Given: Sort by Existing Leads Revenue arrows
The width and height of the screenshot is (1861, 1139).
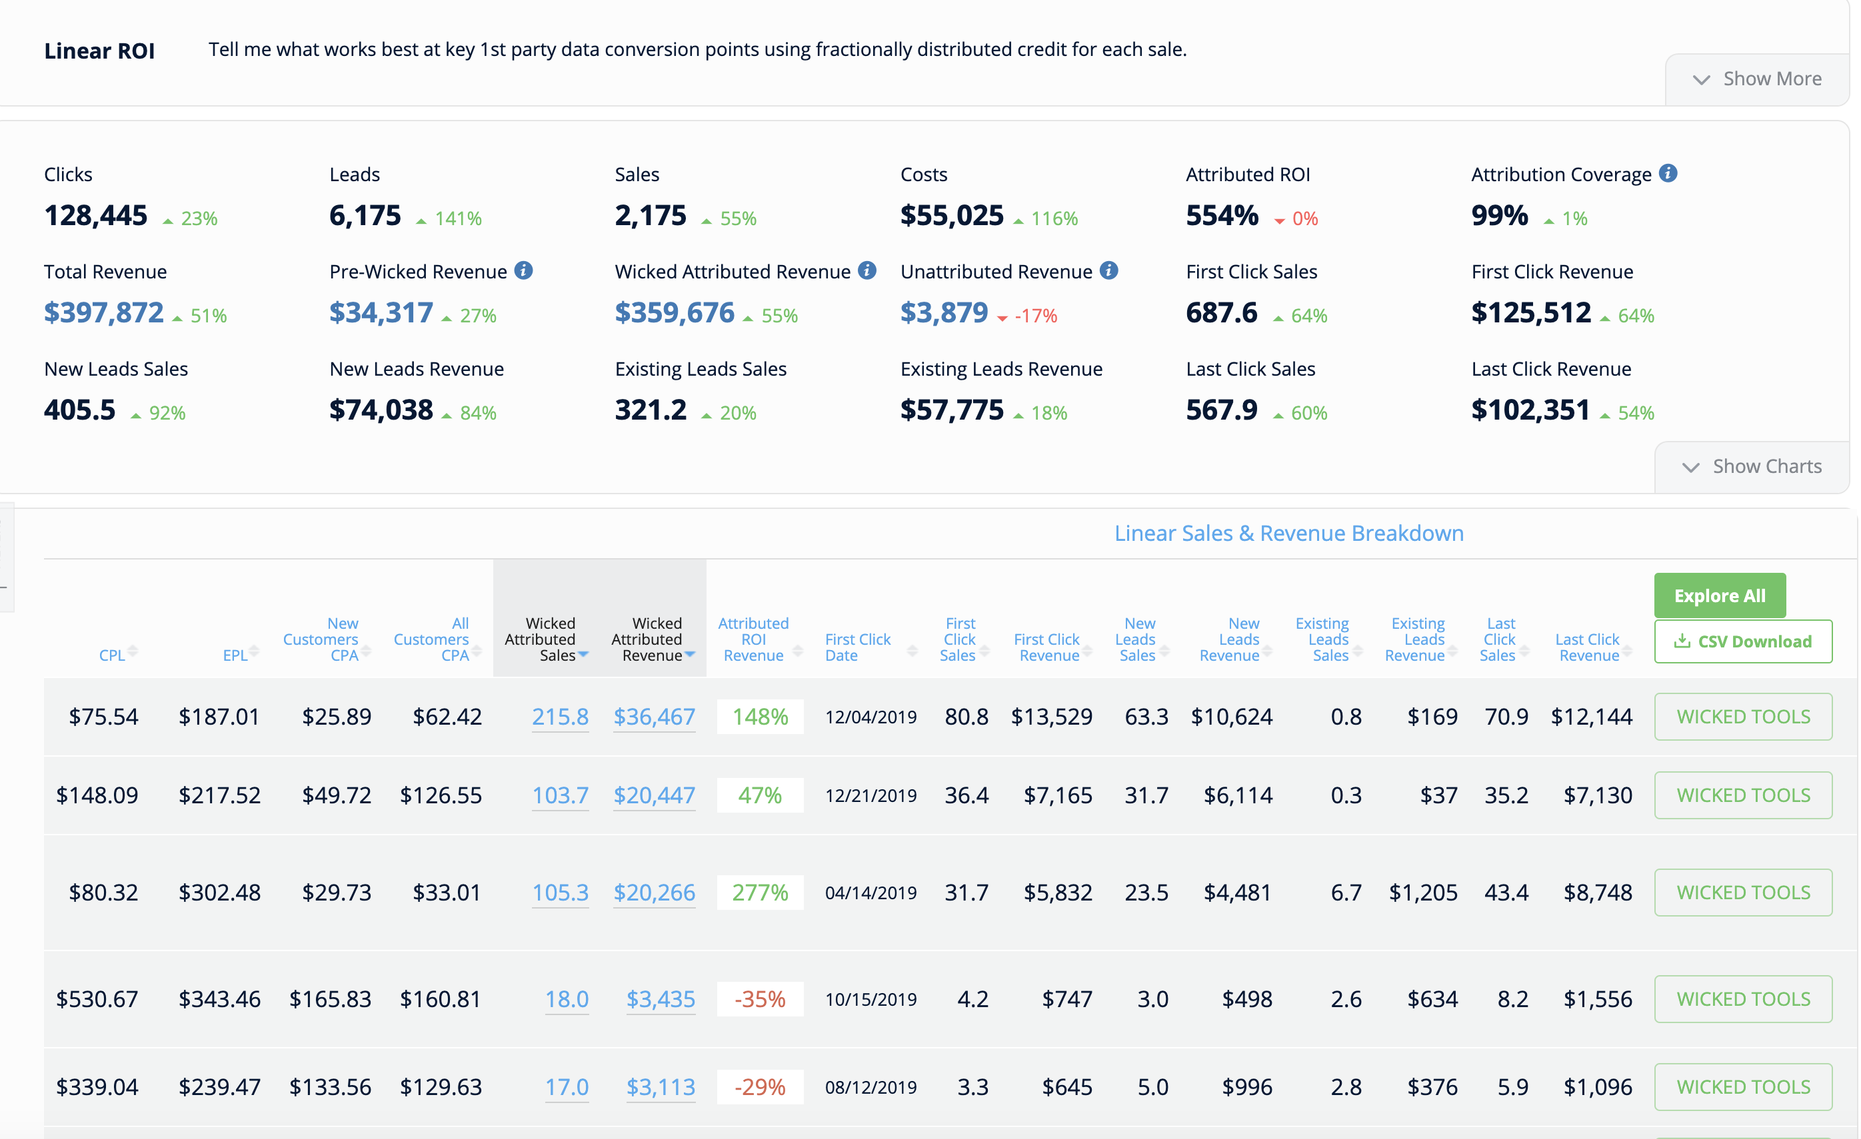Looking at the screenshot, I should pyautogui.click(x=1452, y=651).
